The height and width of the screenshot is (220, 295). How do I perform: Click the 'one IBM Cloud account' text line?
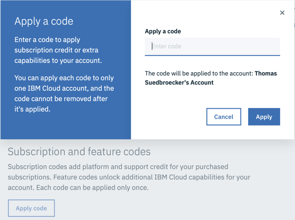click(64, 88)
